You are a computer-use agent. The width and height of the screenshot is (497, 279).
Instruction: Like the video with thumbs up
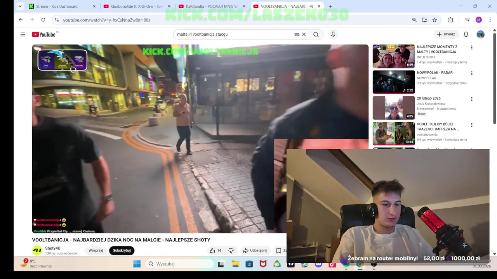pos(215,251)
